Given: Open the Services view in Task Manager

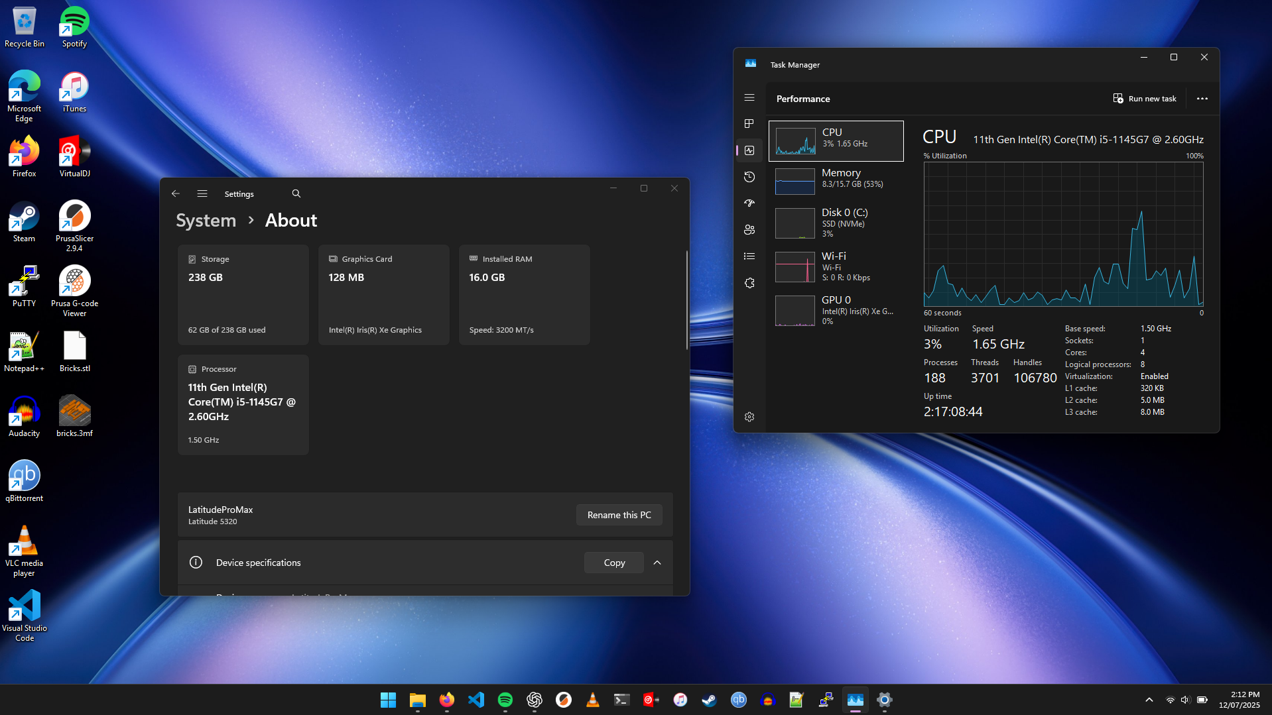Looking at the screenshot, I should pos(749,283).
